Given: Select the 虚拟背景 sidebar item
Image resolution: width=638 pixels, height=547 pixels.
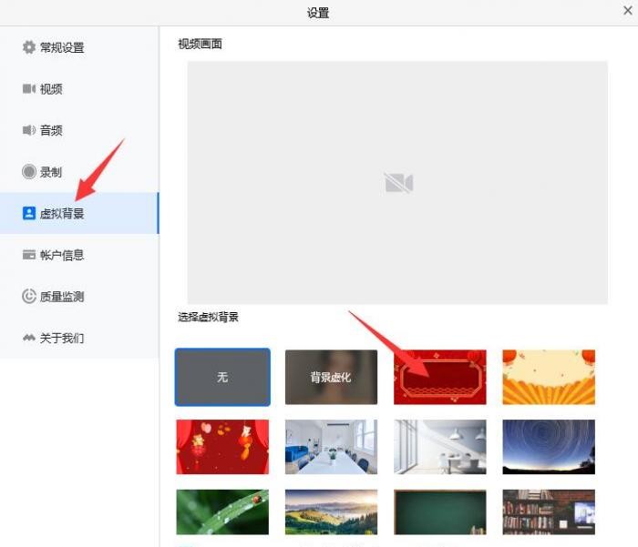Looking at the screenshot, I should (79, 213).
